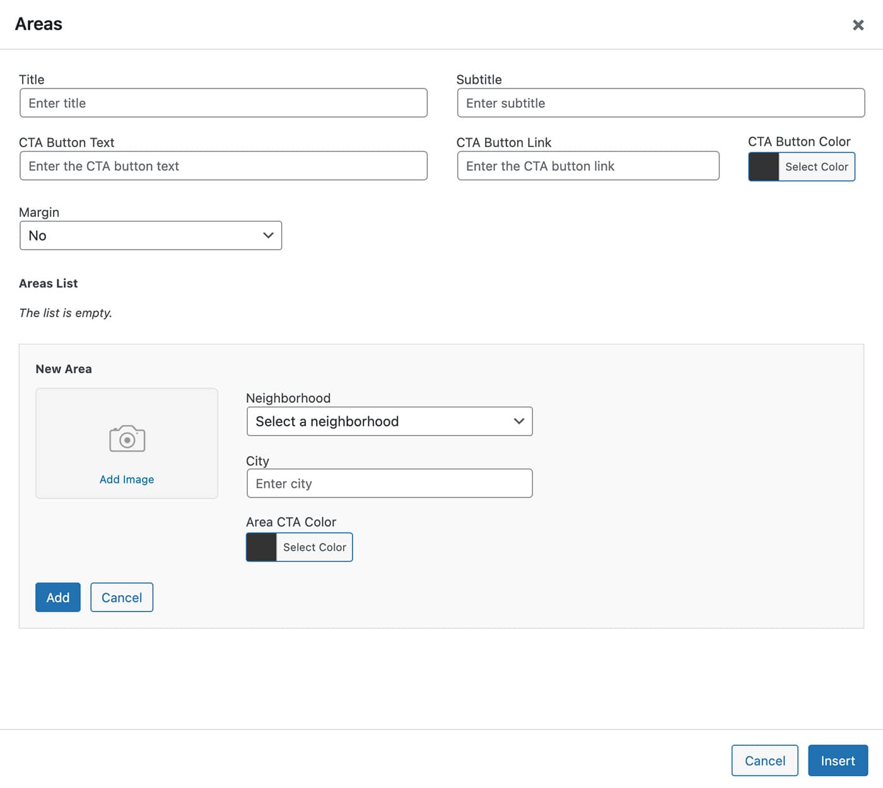Image resolution: width=883 pixels, height=788 pixels.
Task: Close the Areas dialog with the X icon
Action: click(x=858, y=25)
